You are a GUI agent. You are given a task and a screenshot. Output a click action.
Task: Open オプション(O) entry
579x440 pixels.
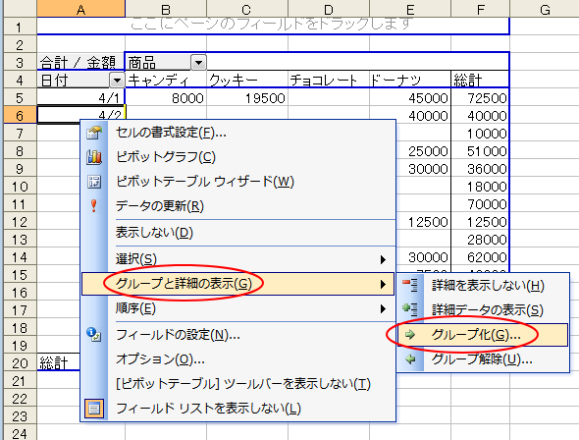[238, 359]
